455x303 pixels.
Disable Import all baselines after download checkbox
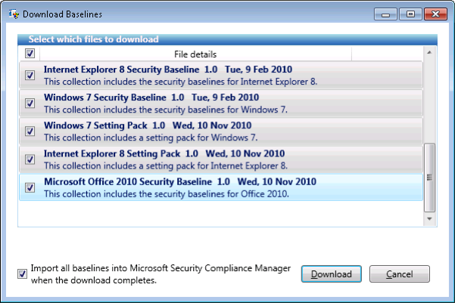pos(23,274)
